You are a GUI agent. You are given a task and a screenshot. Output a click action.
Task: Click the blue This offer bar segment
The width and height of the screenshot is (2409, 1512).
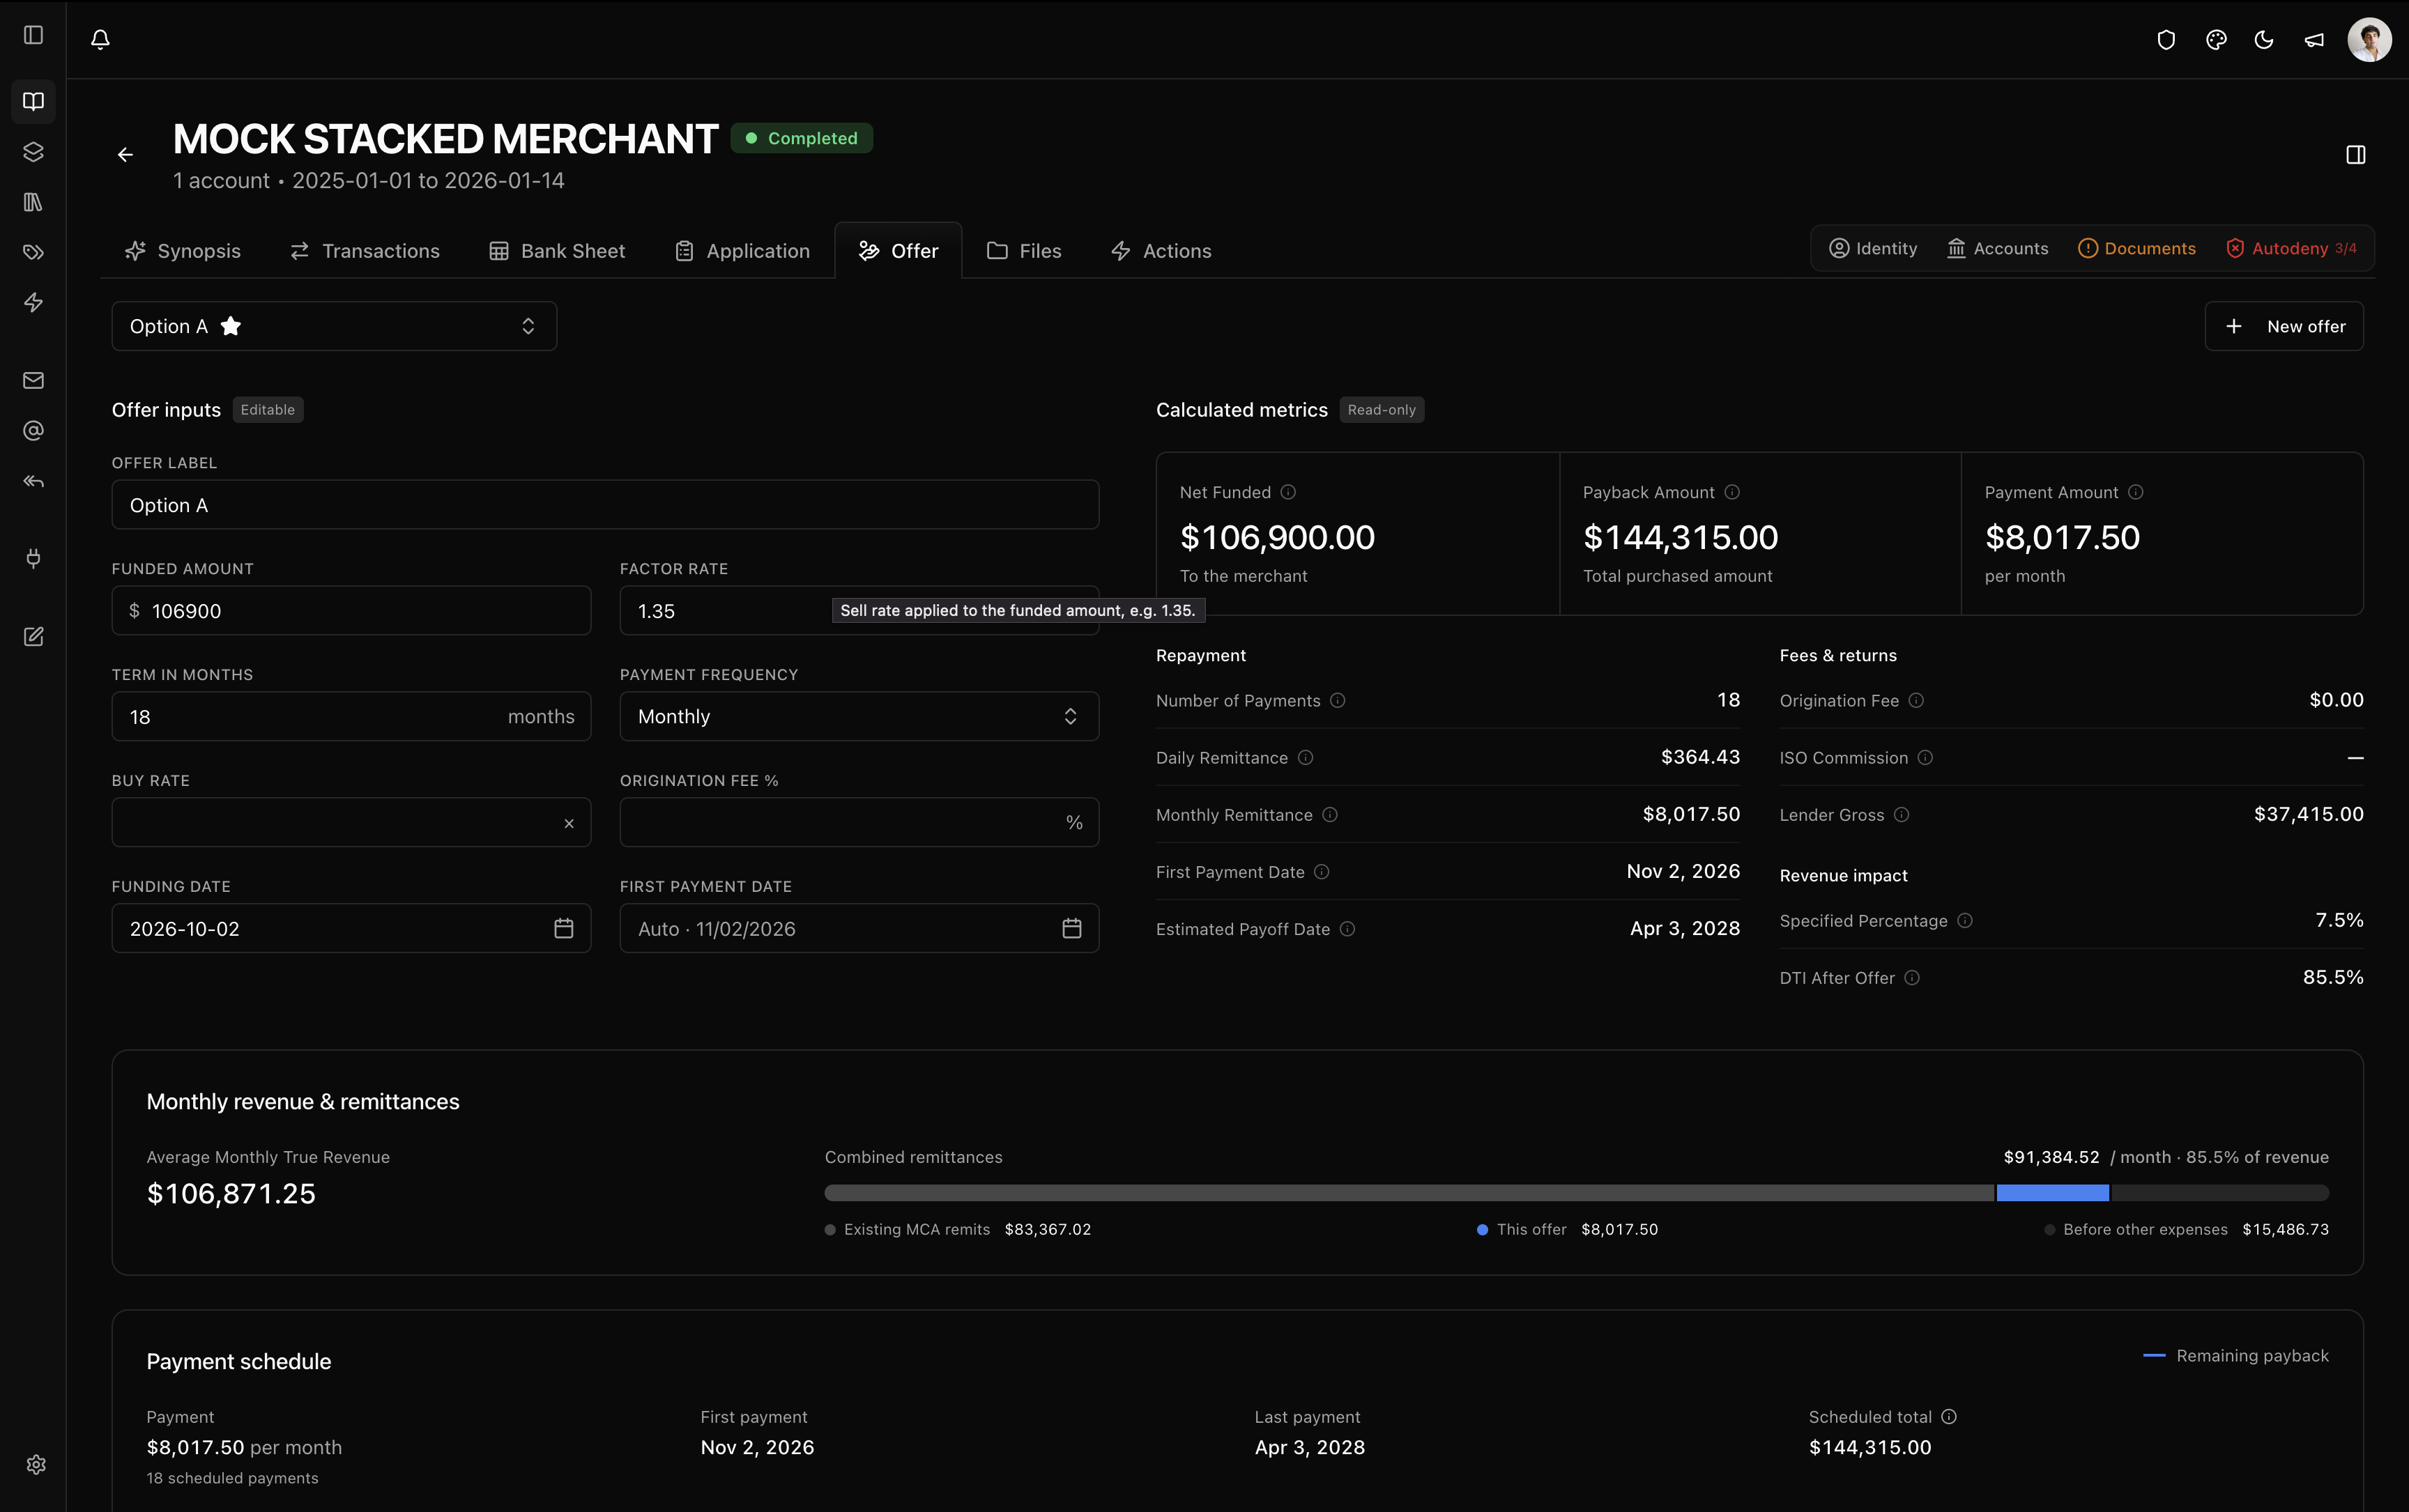tap(2052, 1192)
